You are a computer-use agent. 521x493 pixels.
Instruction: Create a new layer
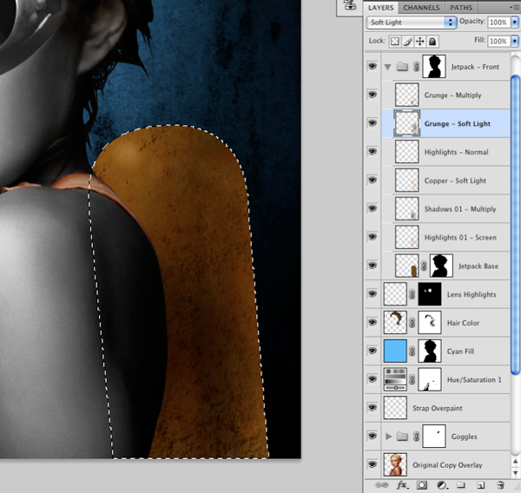480,485
